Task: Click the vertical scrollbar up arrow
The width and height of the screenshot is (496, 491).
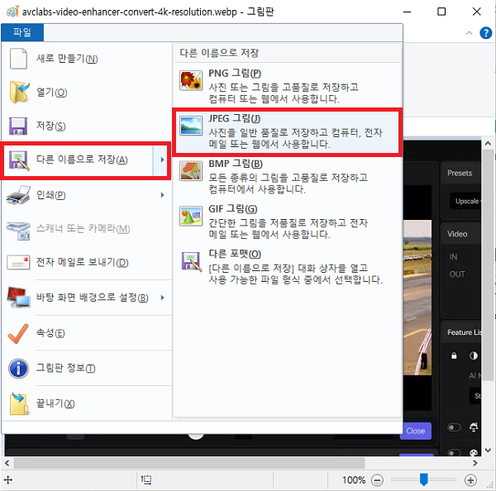Action: click(488, 144)
